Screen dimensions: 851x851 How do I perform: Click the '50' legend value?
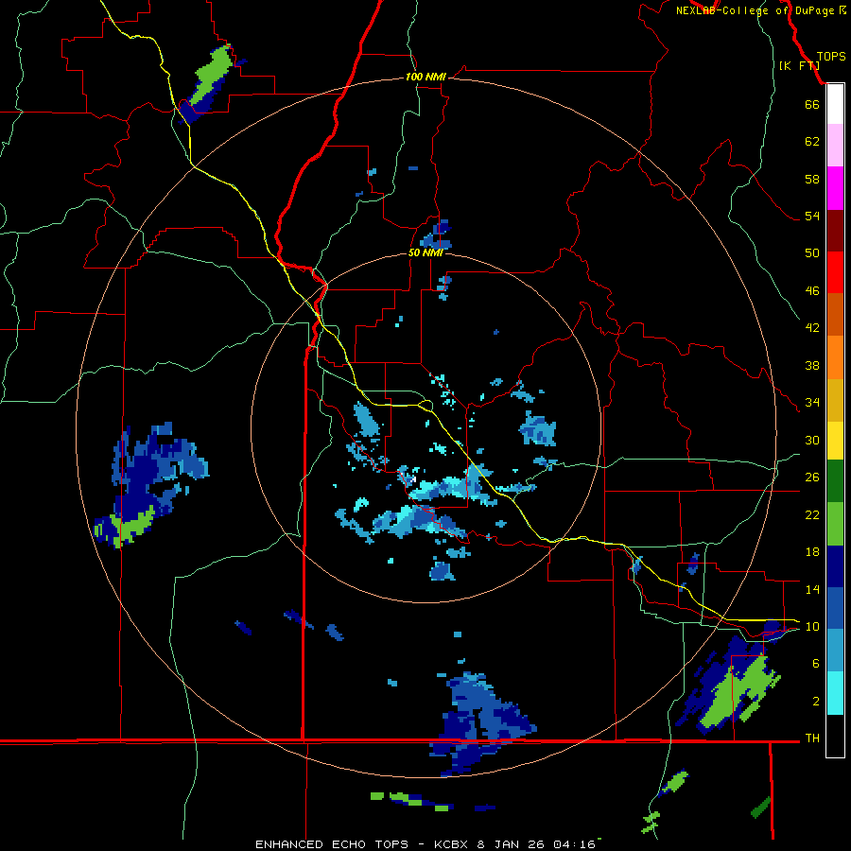tap(812, 253)
